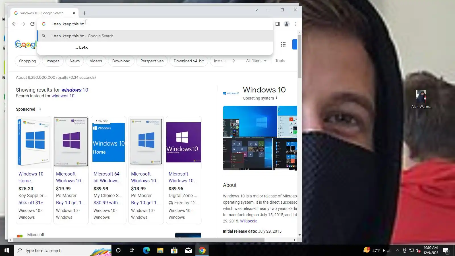The image size is (455, 256).
Task: Open the 'Windows 10 Home' 10% OFF product image
Action: tap(109, 142)
